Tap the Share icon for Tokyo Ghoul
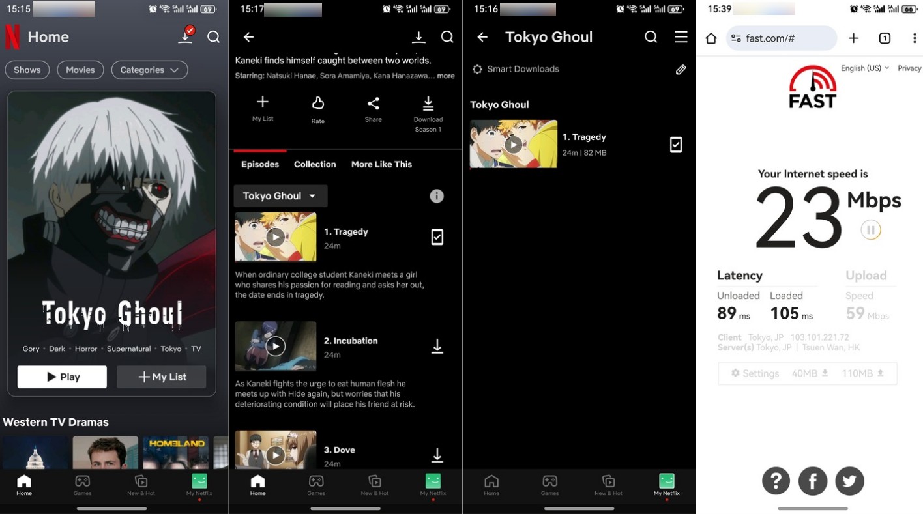Viewport: 923px width, 514px height. (x=373, y=104)
